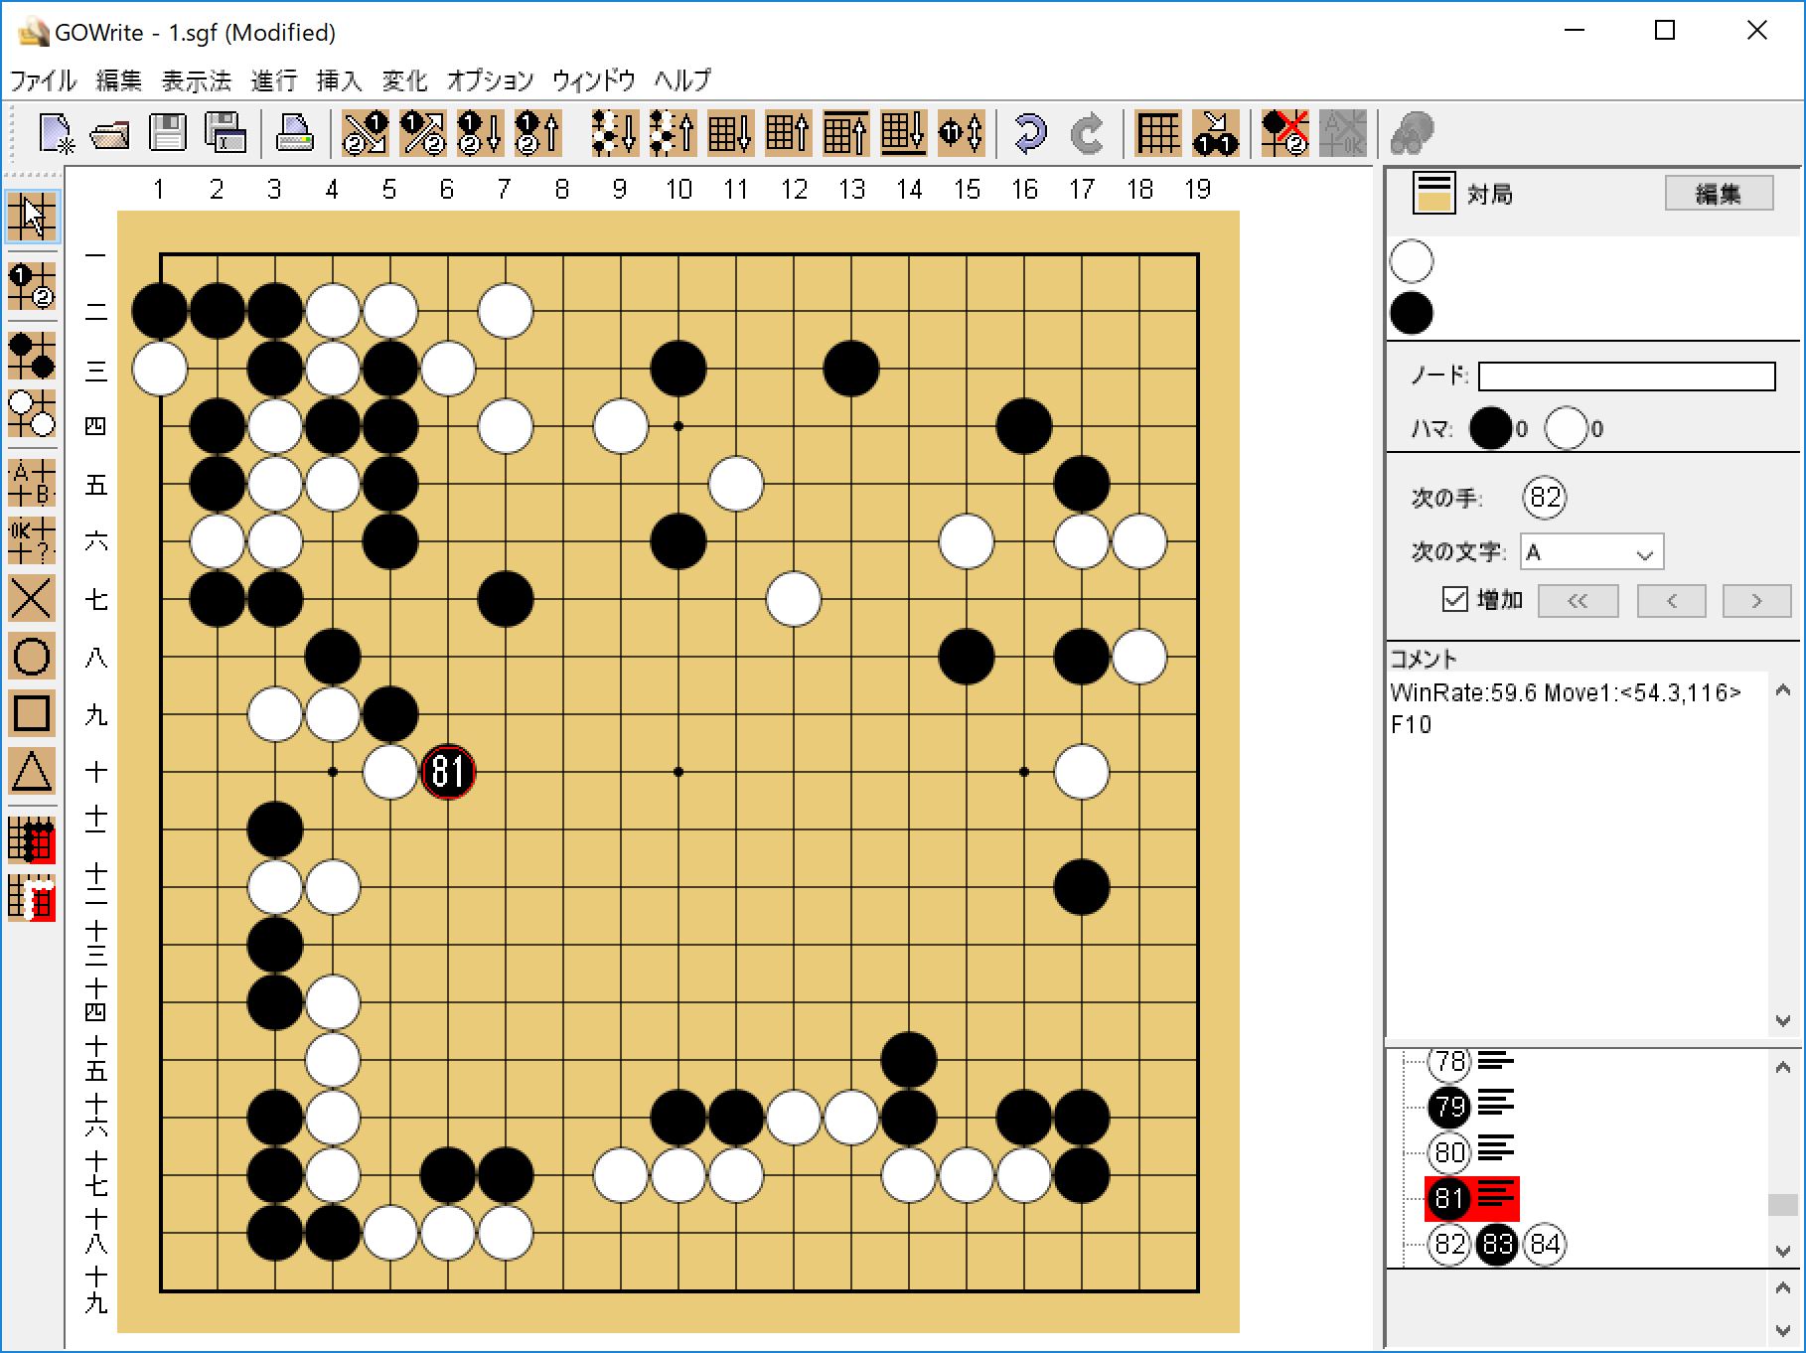Click the save file toolbar icon
Image resolution: width=1806 pixels, height=1353 pixels.
point(167,132)
